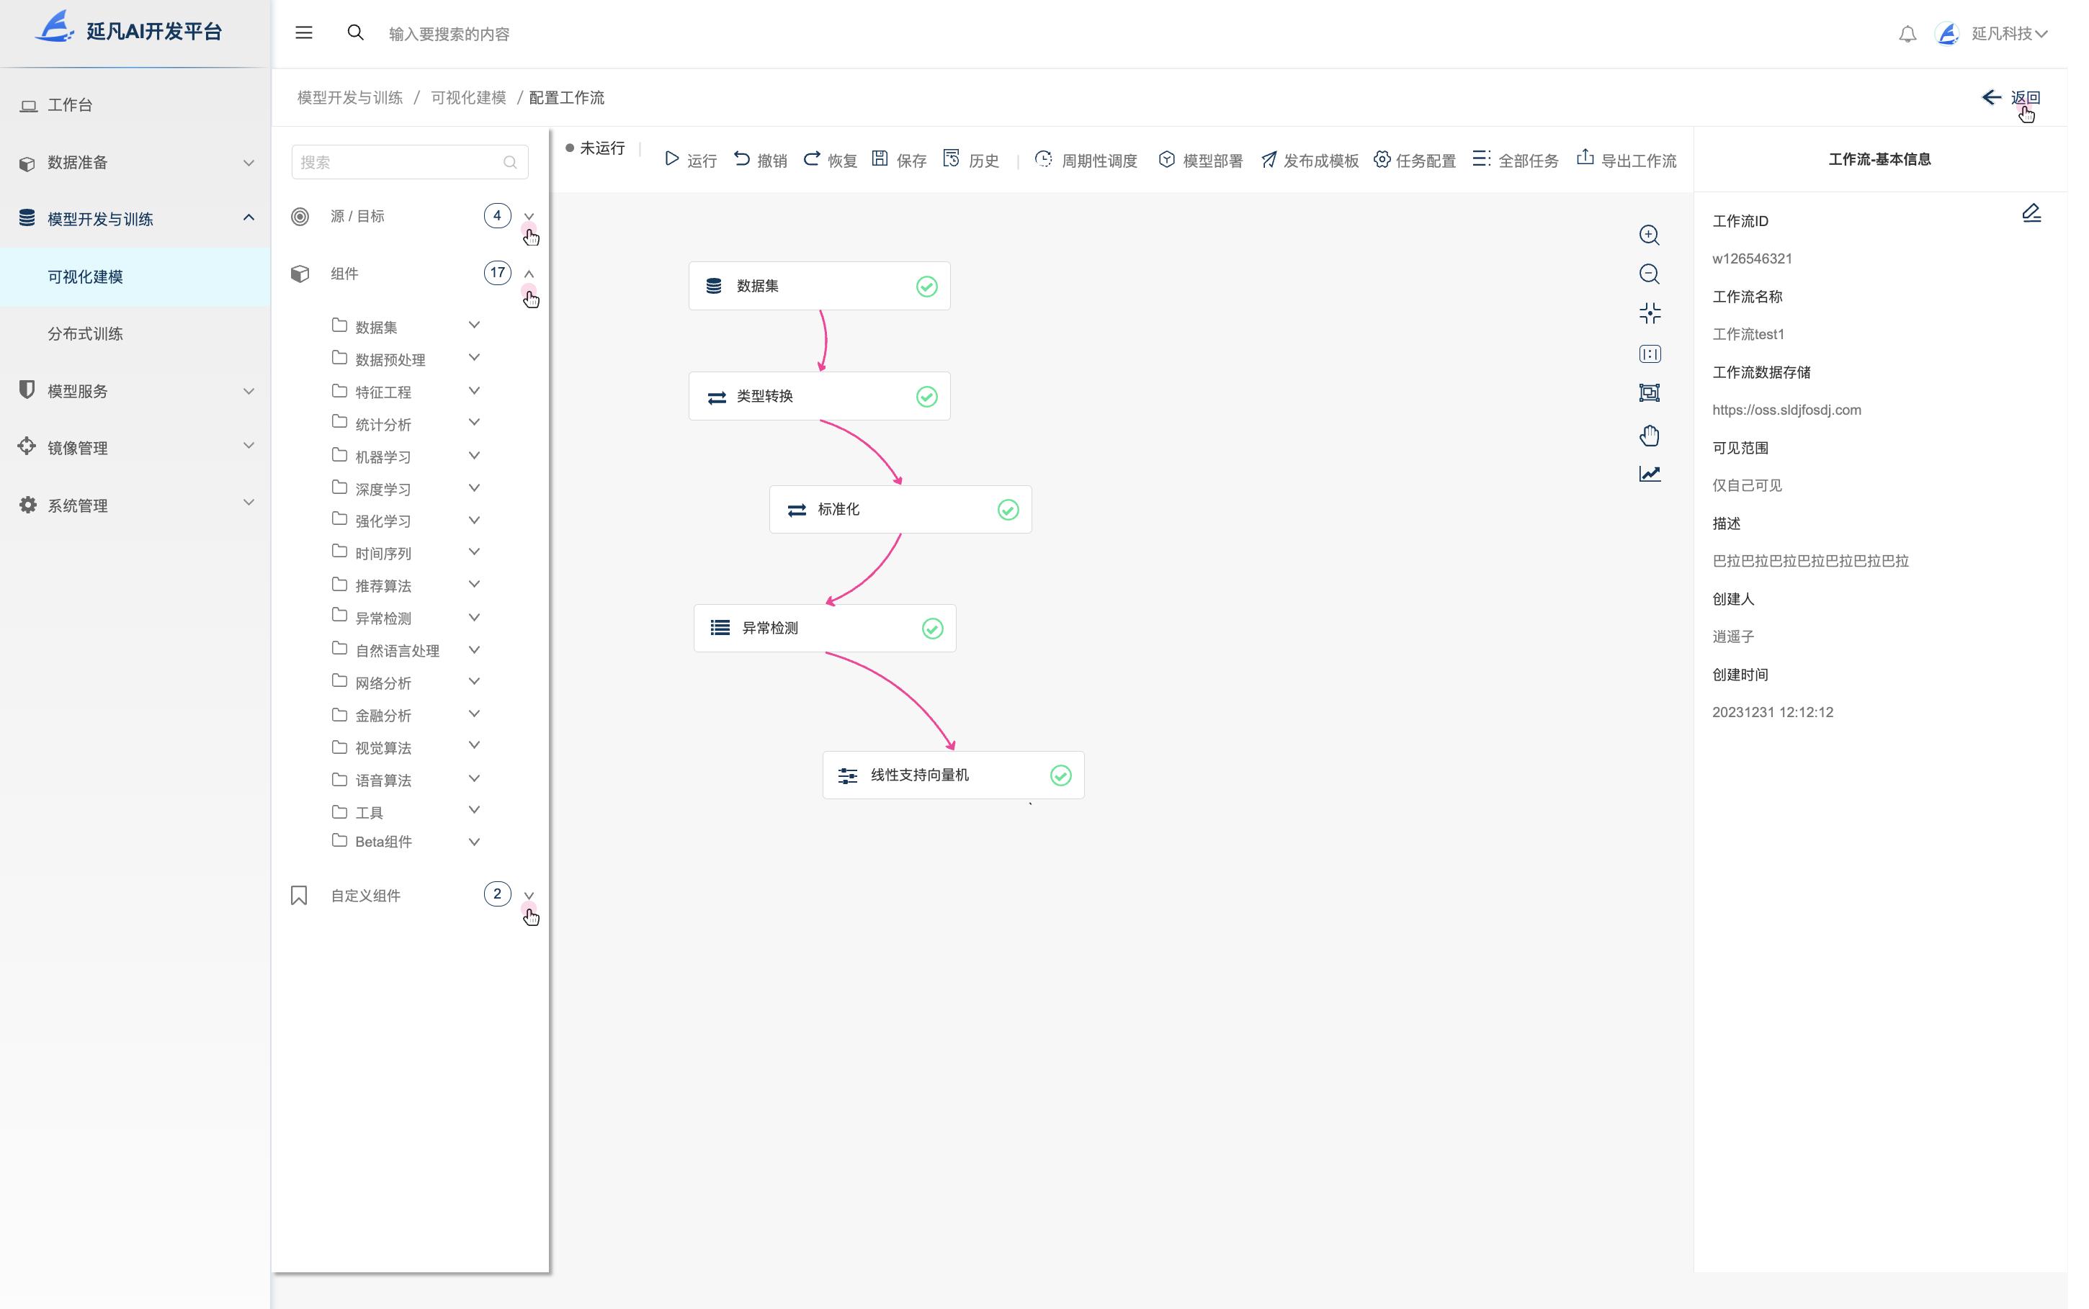Open 分布式训练 in the sidebar menu
Image resolution: width=2089 pixels, height=1309 pixels.
point(85,333)
